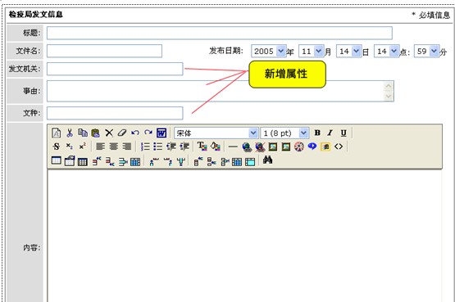
Task: Redo the last edit
Action: (148, 133)
